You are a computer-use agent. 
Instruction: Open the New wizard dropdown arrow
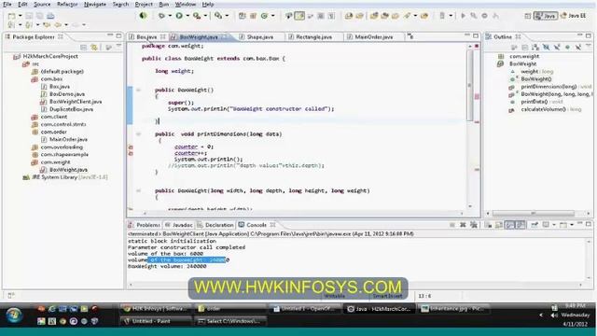tap(21, 16)
